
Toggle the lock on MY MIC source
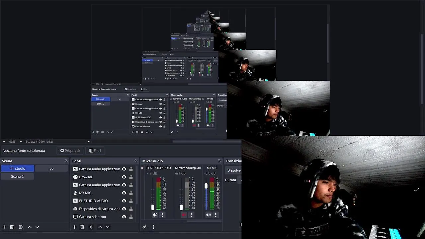click(131, 193)
